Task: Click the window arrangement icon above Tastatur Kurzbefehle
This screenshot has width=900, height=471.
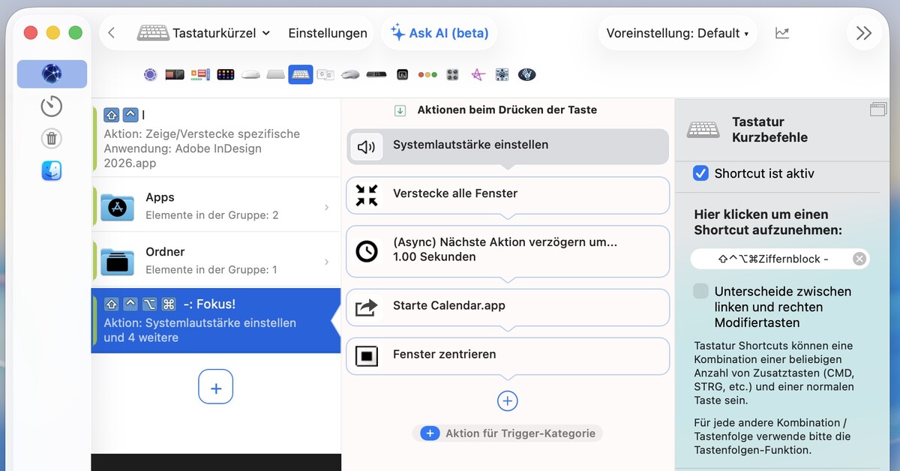Action: (878, 109)
